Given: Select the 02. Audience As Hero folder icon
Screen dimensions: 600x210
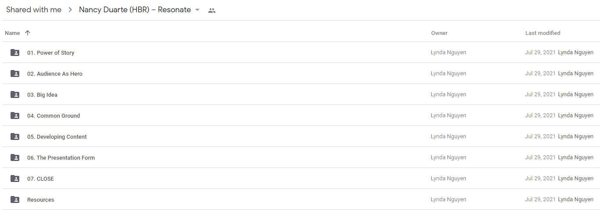Looking at the screenshot, I should tap(15, 73).
